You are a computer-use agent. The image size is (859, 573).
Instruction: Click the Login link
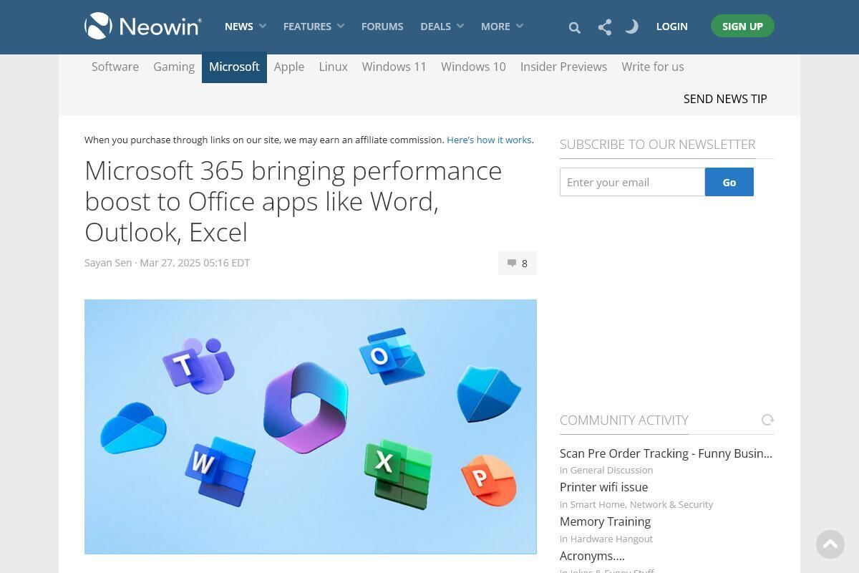coord(672,27)
